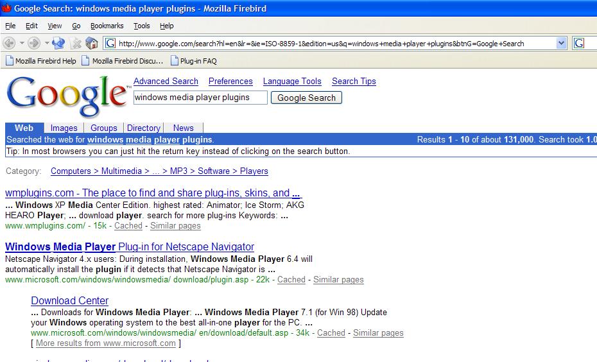Reload the page with the Reload icon

tap(58, 44)
